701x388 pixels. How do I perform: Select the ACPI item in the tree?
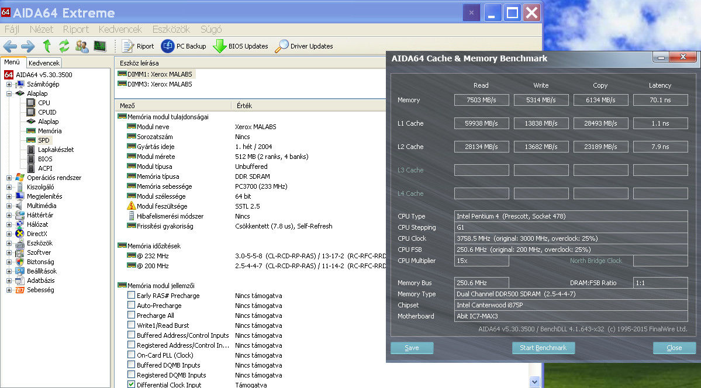click(x=45, y=168)
